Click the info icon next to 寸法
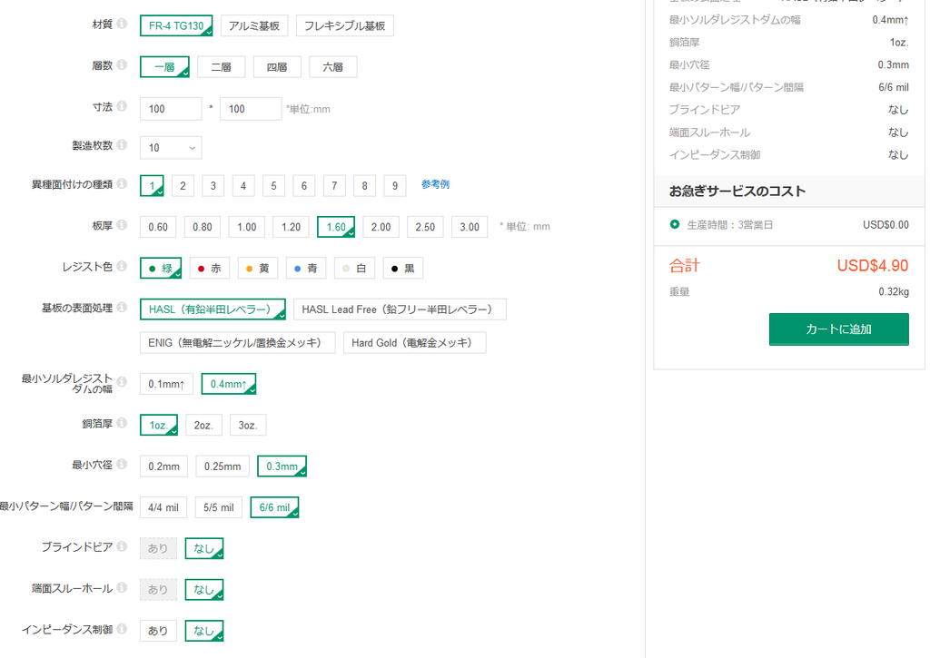The width and height of the screenshot is (930, 658). coord(124,106)
